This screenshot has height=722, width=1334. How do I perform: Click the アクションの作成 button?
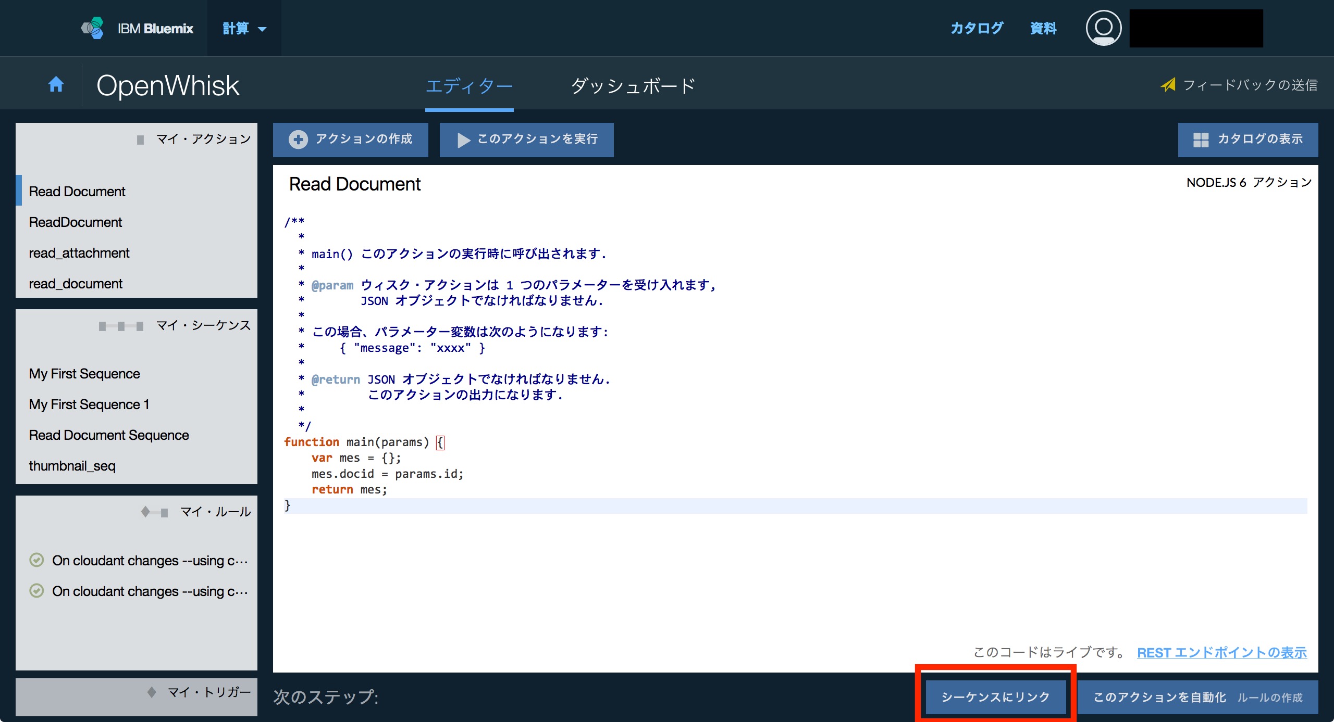(351, 140)
